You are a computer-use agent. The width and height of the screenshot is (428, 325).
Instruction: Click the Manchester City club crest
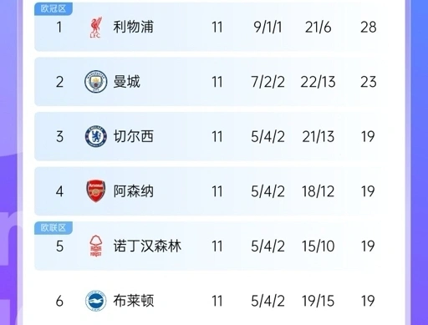click(95, 82)
